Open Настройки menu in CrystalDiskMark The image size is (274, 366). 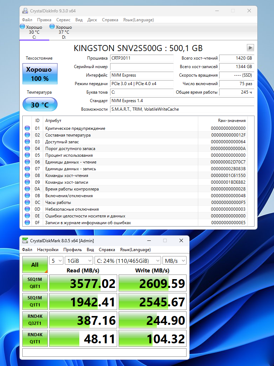point(48,250)
